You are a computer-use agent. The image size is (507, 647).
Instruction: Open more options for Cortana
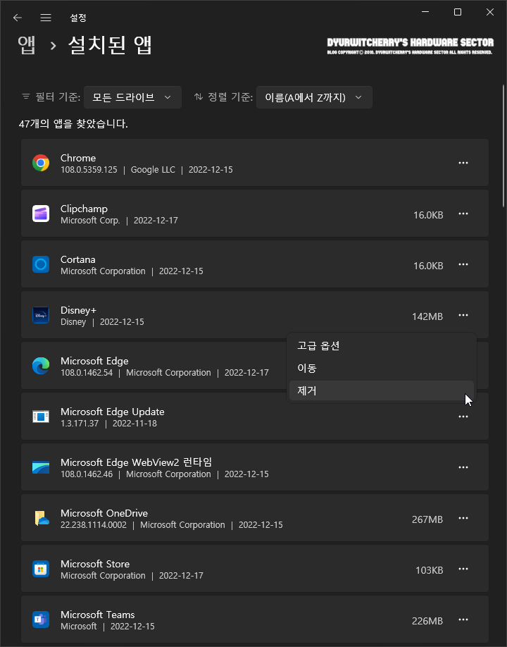pyautogui.click(x=463, y=264)
